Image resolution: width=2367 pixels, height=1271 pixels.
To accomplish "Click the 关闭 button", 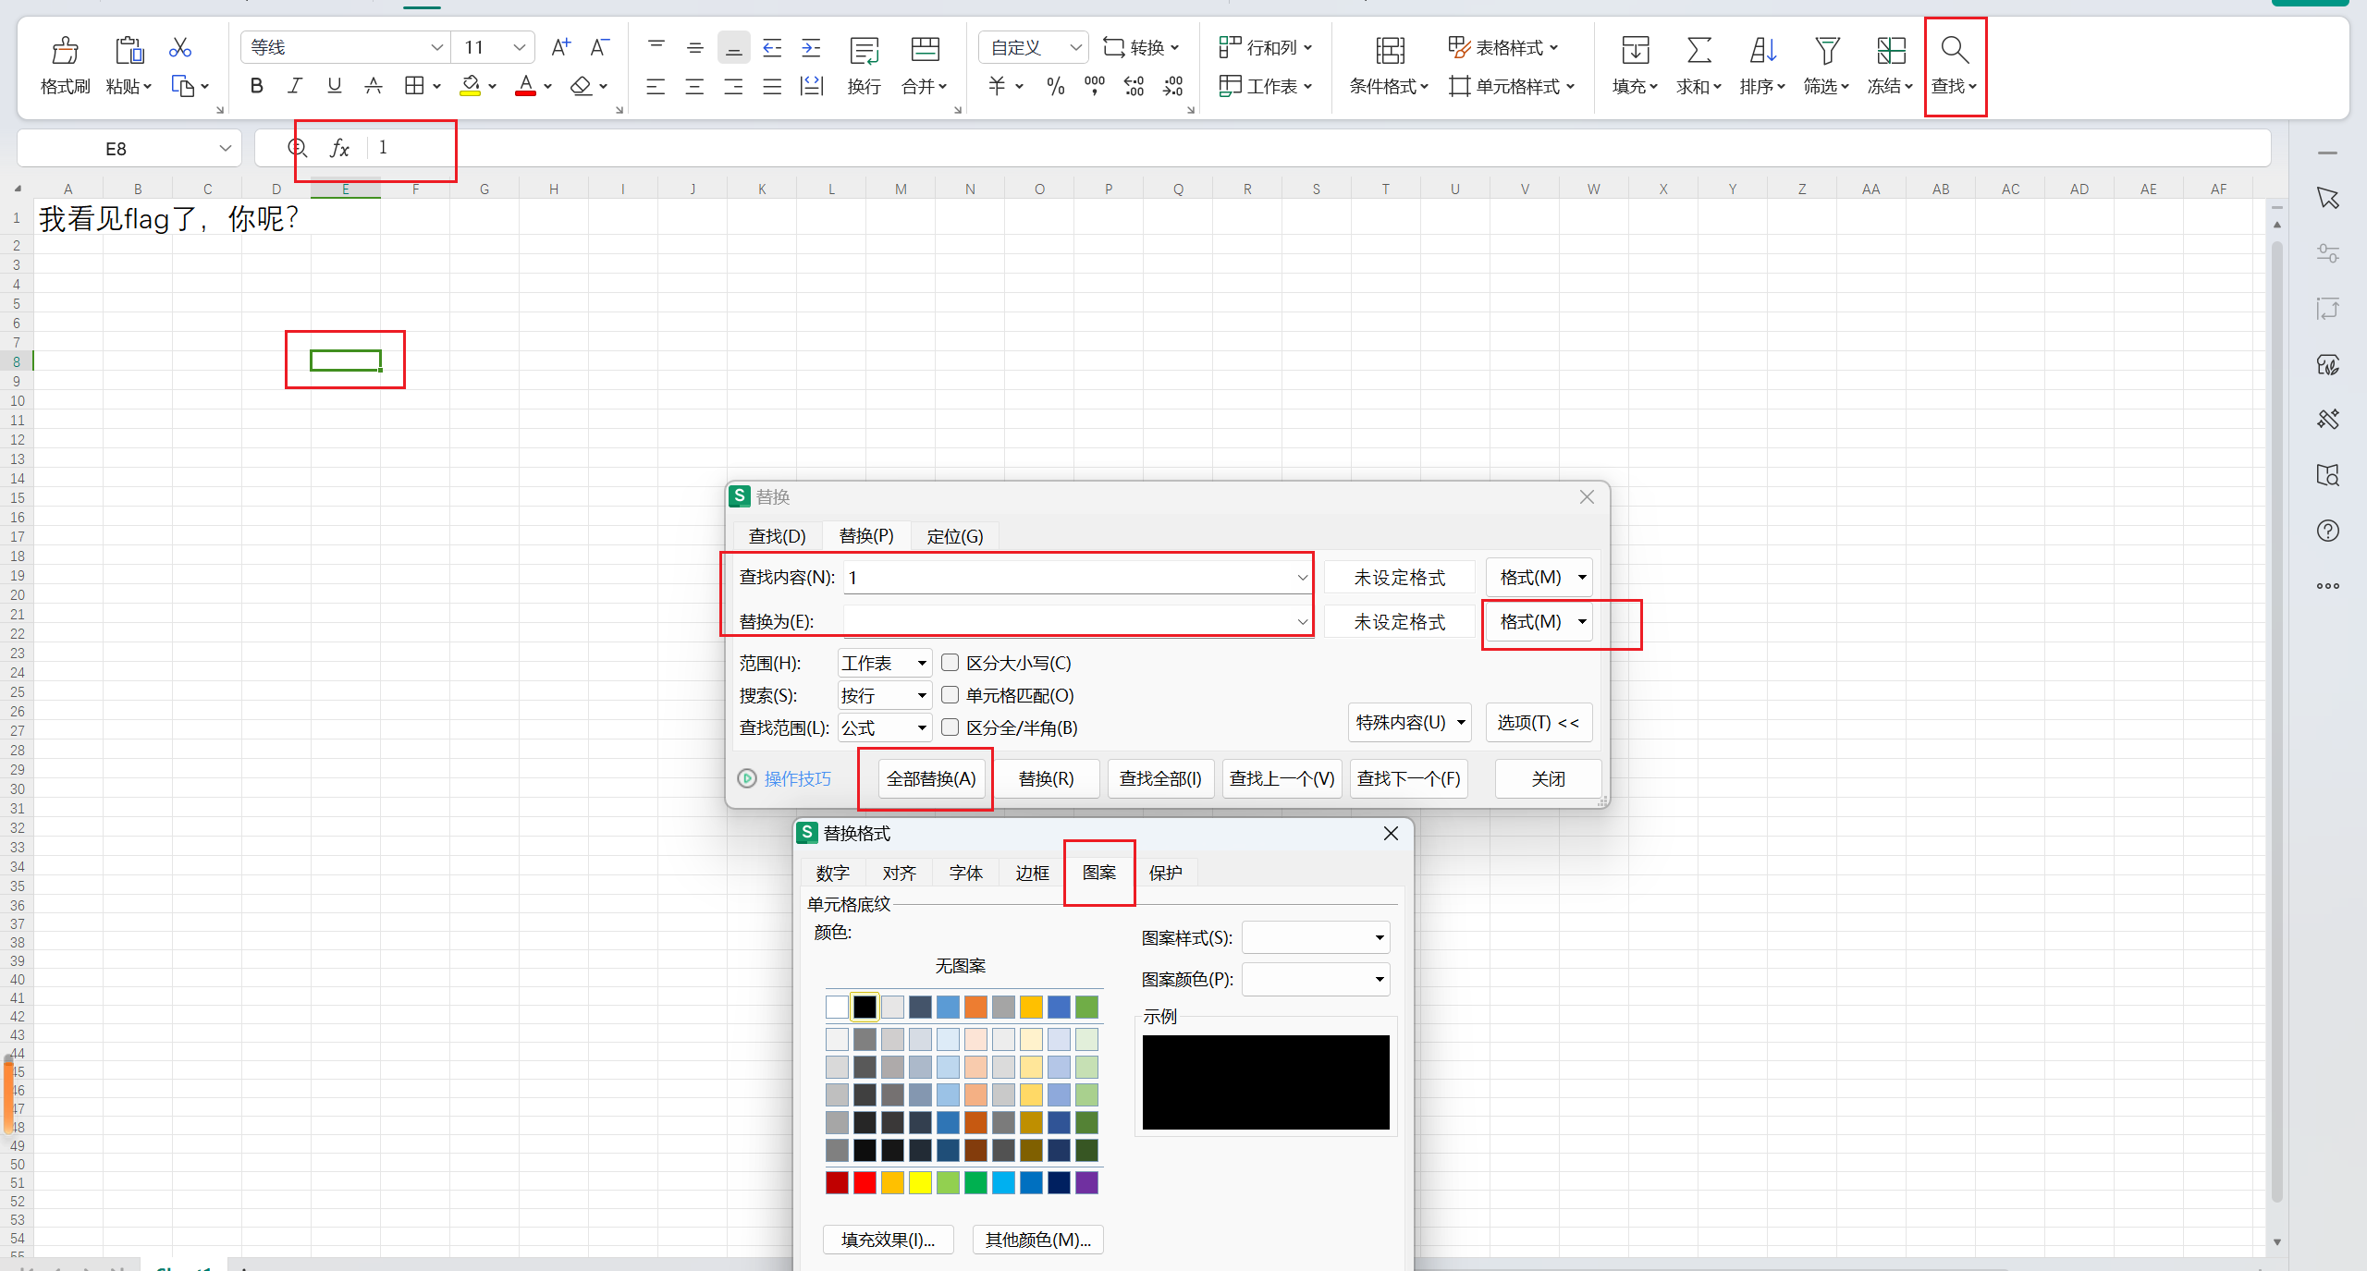I will pyautogui.click(x=1548, y=778).
